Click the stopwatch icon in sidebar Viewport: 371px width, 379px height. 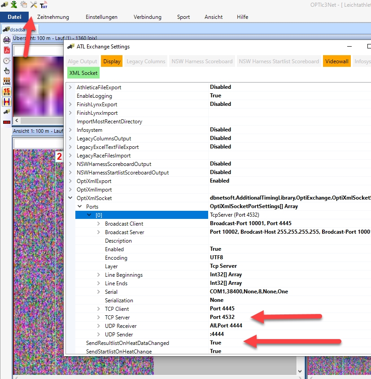[7, 60]
